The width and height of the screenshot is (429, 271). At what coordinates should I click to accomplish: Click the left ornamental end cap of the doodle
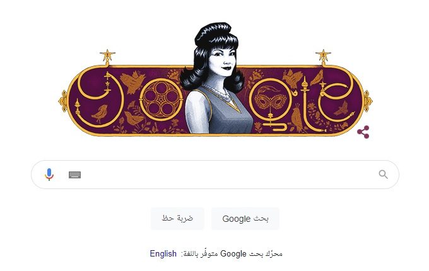tap(63, 101)
